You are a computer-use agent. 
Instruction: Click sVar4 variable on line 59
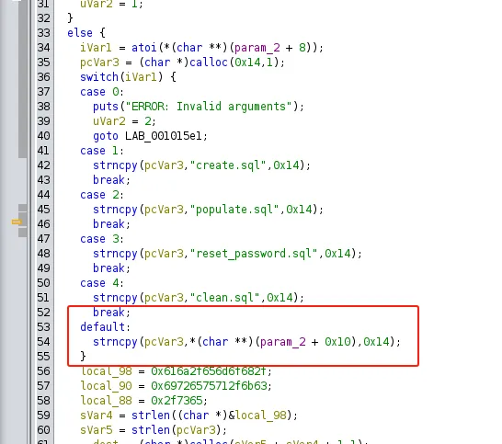96,416
